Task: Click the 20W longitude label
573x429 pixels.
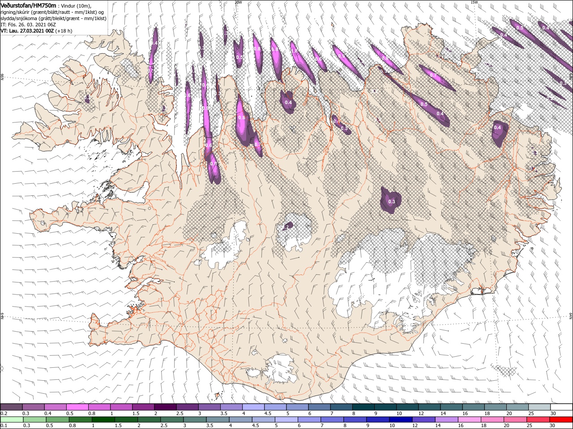Action: point(238,2)
